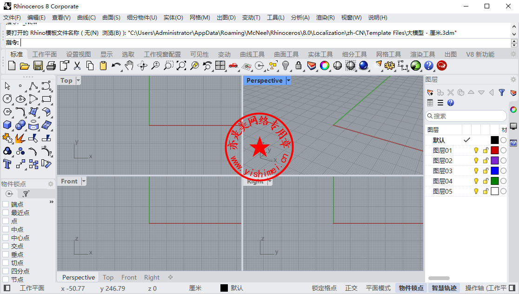Toggle 物件锁点 in the status bar
The width and height of the screenshot is (519, 294).
[411, 288]
